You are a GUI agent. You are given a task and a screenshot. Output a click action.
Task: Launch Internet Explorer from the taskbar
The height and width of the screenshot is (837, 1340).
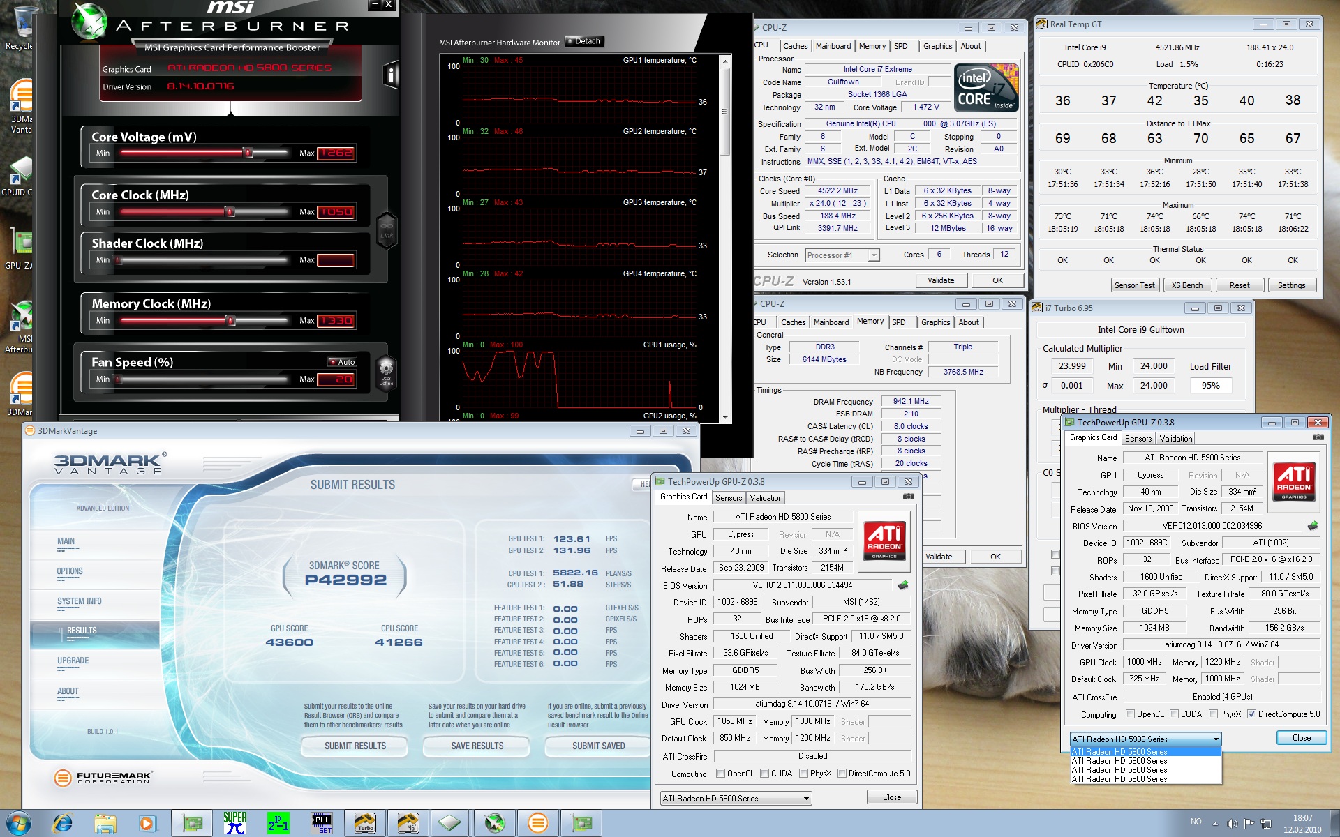click(63, 824)
